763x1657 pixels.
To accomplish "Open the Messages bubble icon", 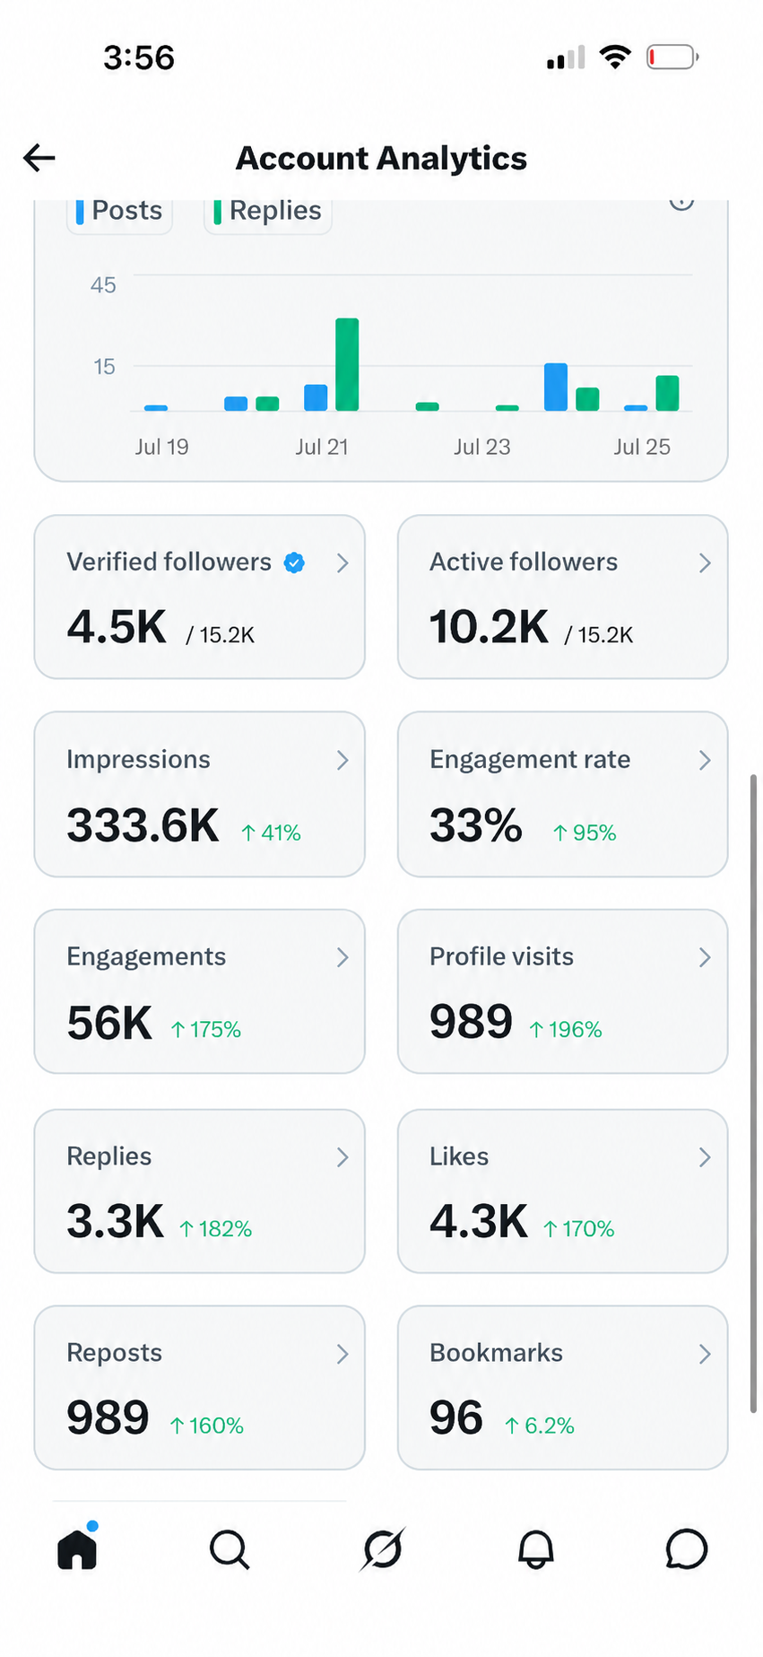I will [687, 1548].
